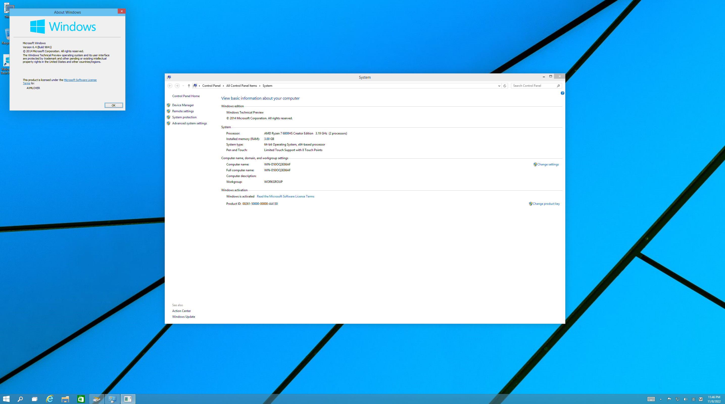Select All Control Panel Items breadcrumb

click(x=241, y=86)
